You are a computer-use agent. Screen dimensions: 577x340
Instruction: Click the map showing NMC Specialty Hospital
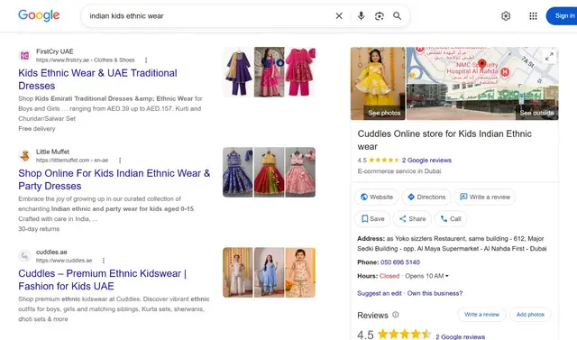coord(482,66)
